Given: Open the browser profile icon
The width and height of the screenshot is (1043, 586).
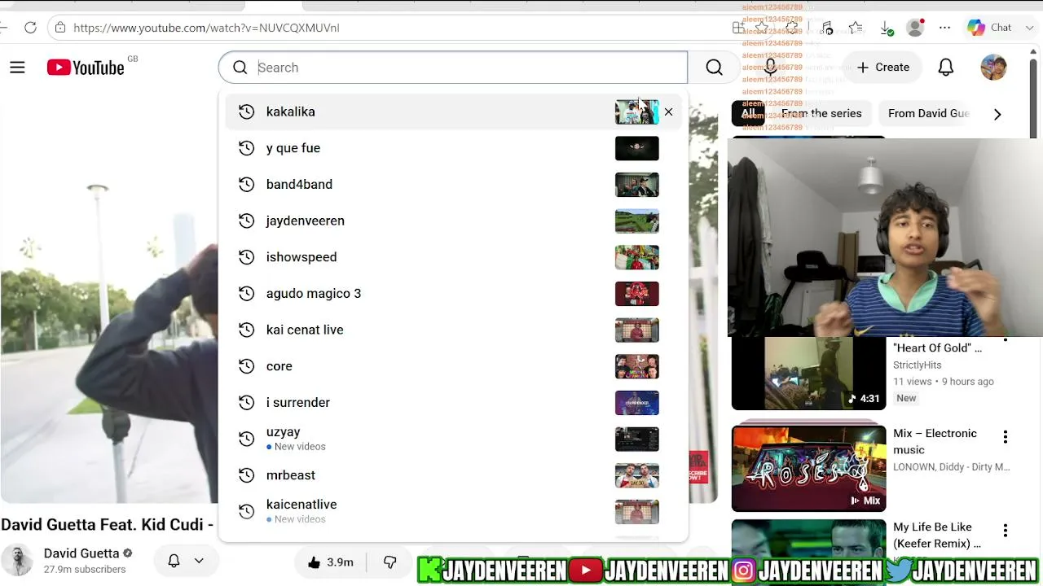Looking at the screenshot, I should tap(916, 28).
